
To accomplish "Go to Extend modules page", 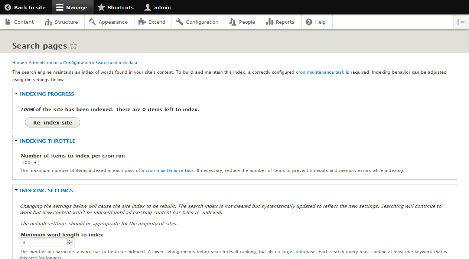I will 152,22.
